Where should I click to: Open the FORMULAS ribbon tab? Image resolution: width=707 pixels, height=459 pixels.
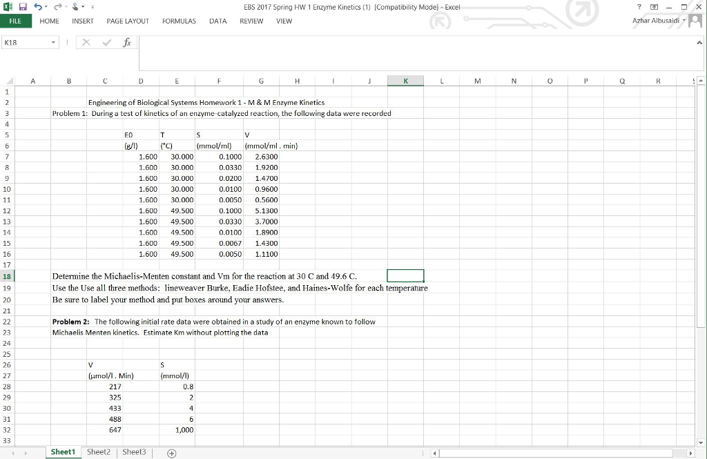pyautogui.click(x=179, y=21)
